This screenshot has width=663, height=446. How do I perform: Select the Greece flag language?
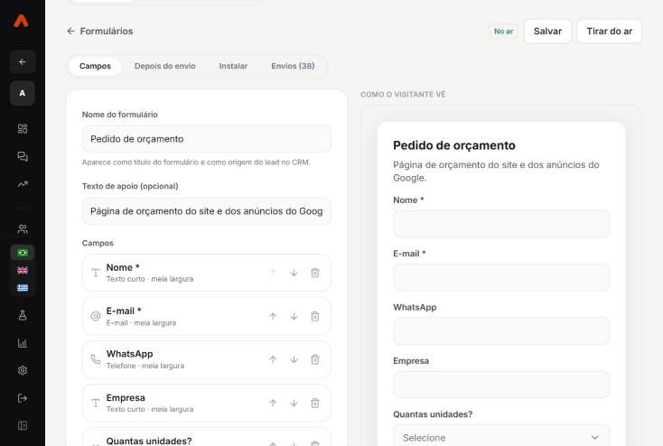[x=23, y=288]
